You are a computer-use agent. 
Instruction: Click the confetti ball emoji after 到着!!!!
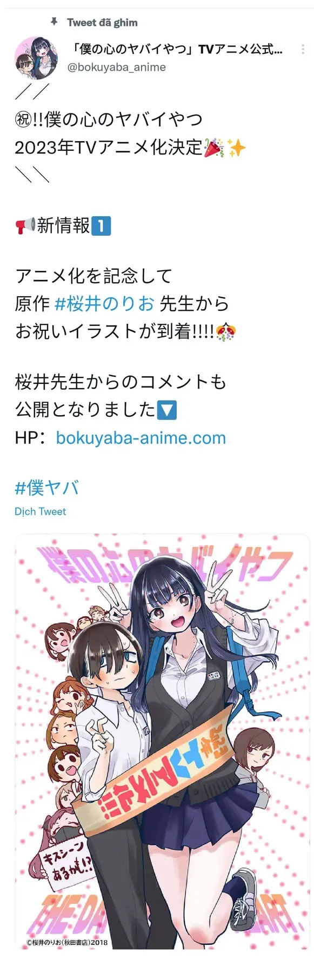pyautogui.click(x=225, y=331)
